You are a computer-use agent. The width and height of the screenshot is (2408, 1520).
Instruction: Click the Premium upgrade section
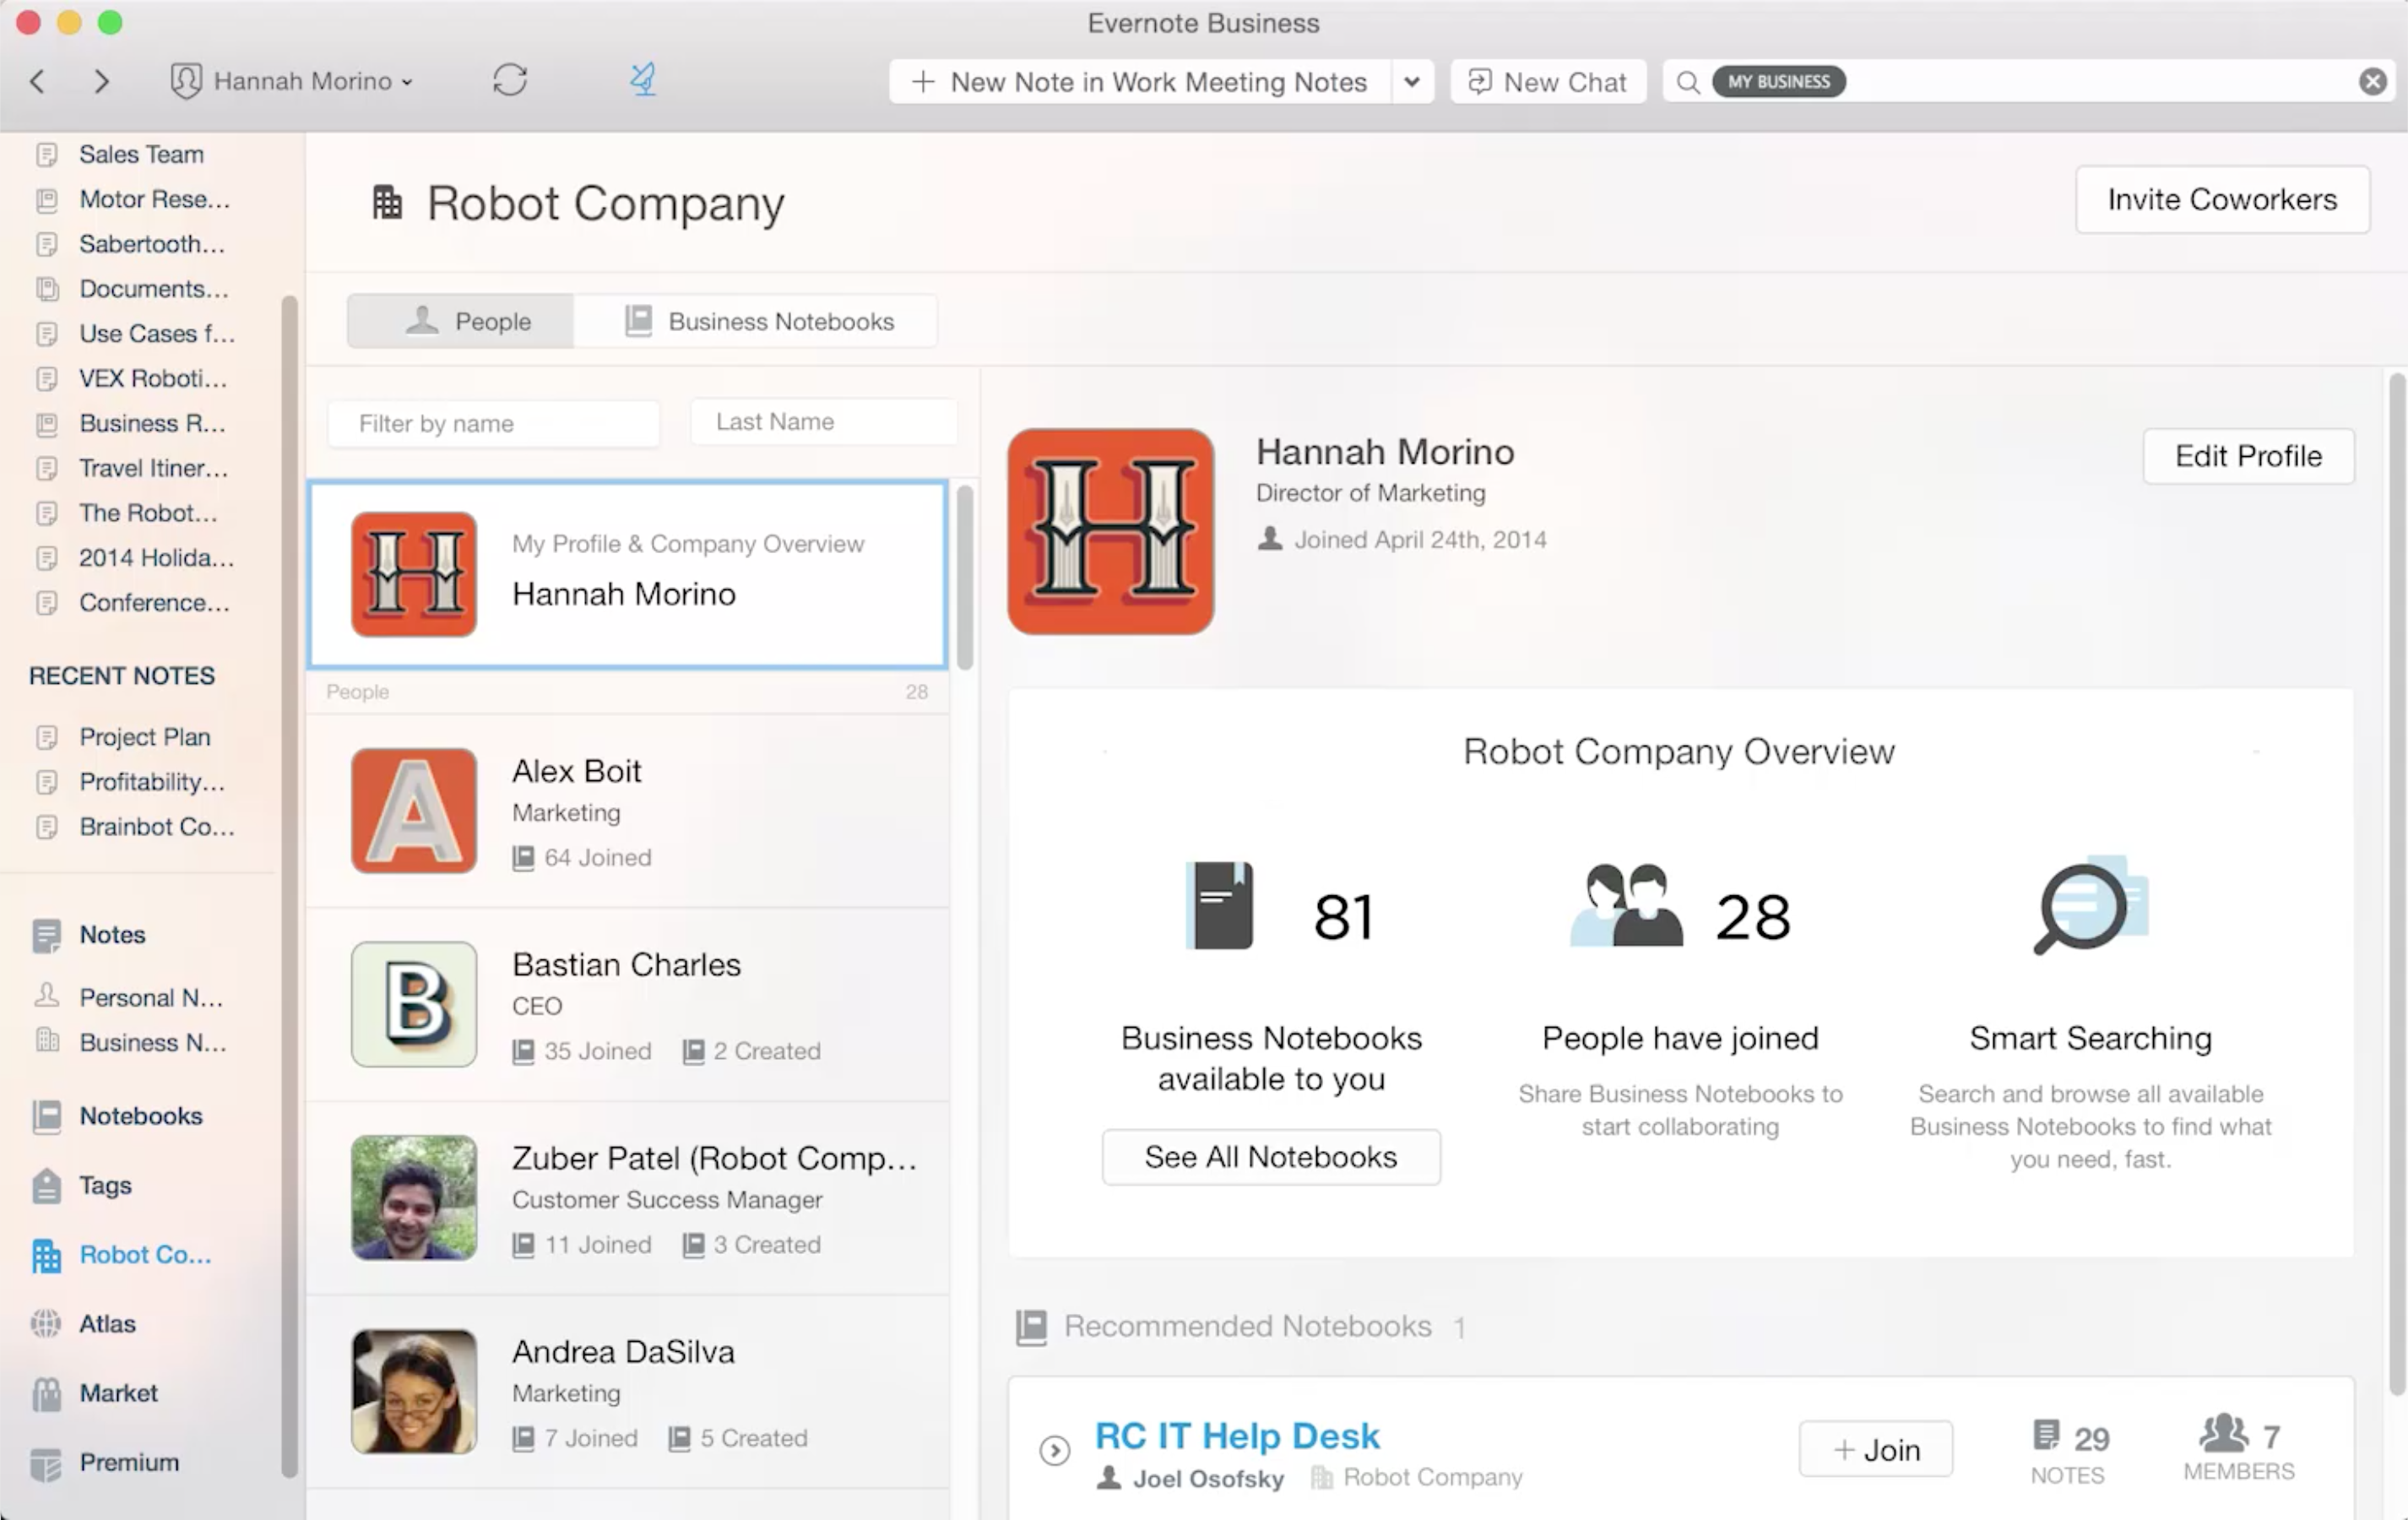127,1460
